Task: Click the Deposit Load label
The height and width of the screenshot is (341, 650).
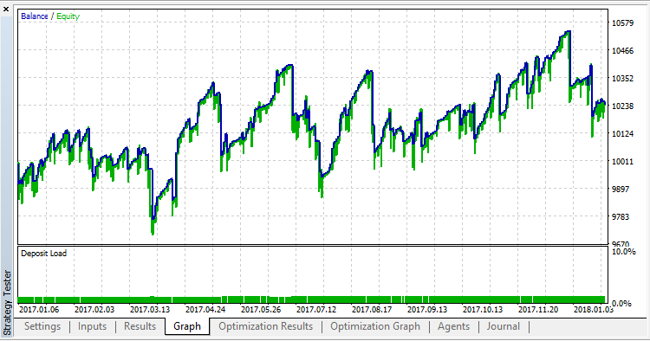Action: tap(43, 254)
